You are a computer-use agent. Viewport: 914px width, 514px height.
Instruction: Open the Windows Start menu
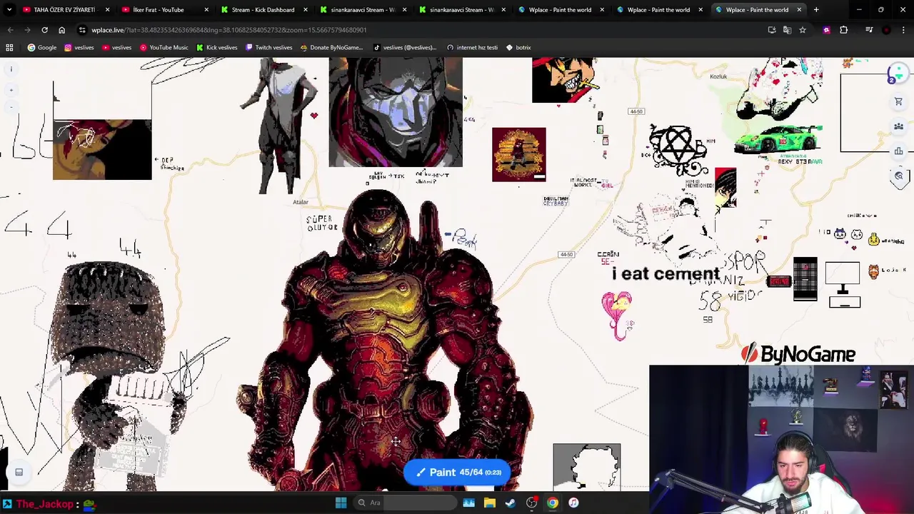[341, 503]
